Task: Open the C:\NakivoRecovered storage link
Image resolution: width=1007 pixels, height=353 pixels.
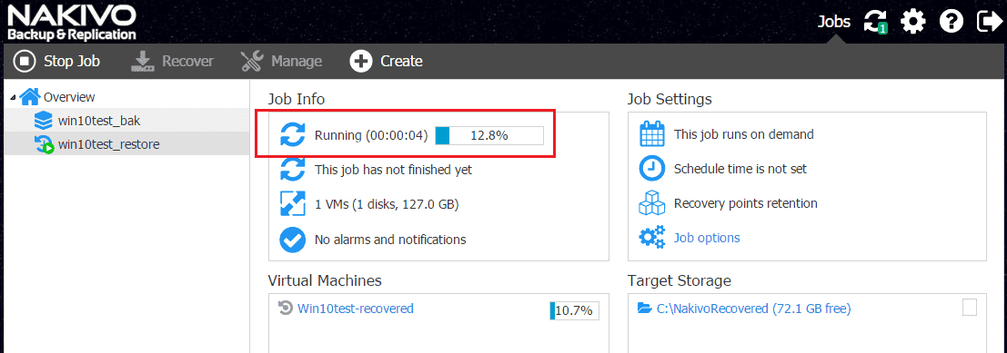Action: (753, 309)
